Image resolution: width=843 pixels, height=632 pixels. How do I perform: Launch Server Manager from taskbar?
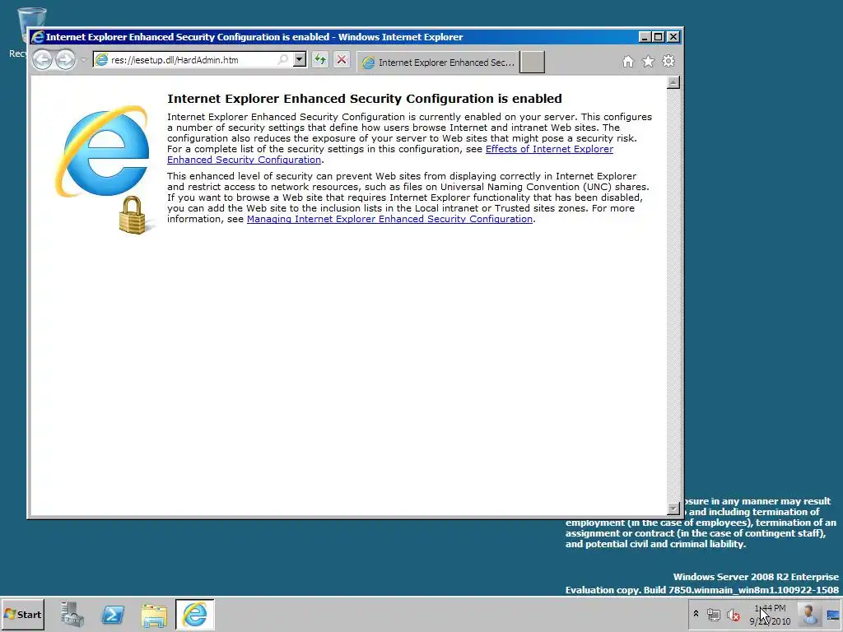point(72,614)
